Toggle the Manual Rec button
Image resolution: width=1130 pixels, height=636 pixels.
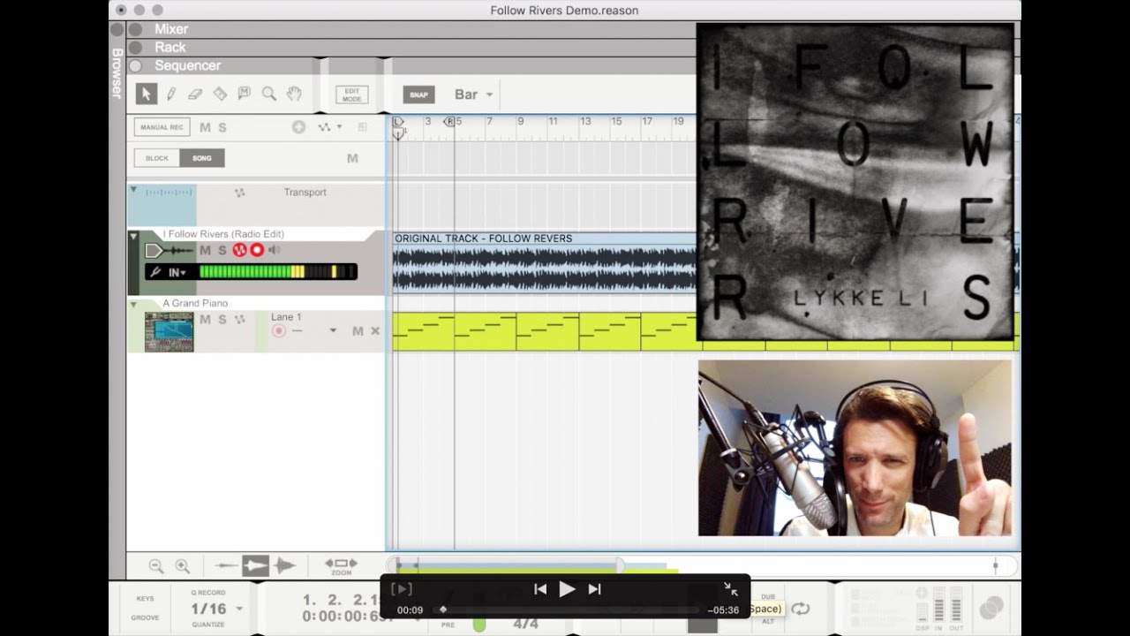[162, 127]
